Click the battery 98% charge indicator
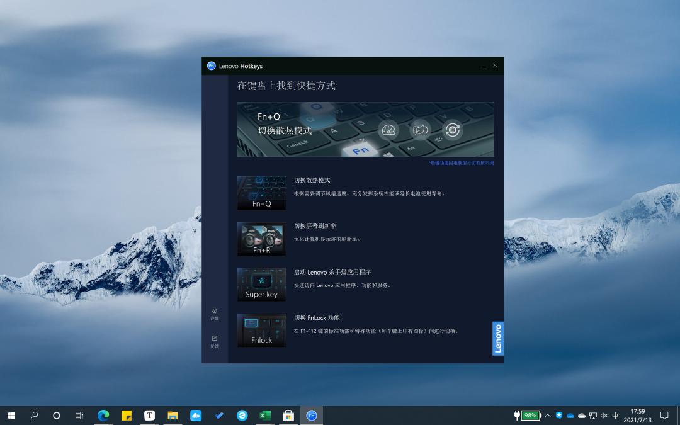The image size is (680, 425). pyautogui.click(x=530, y=416)
